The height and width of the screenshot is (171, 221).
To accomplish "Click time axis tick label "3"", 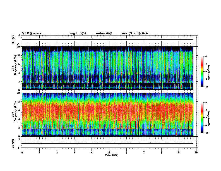I will coord(74,153).
